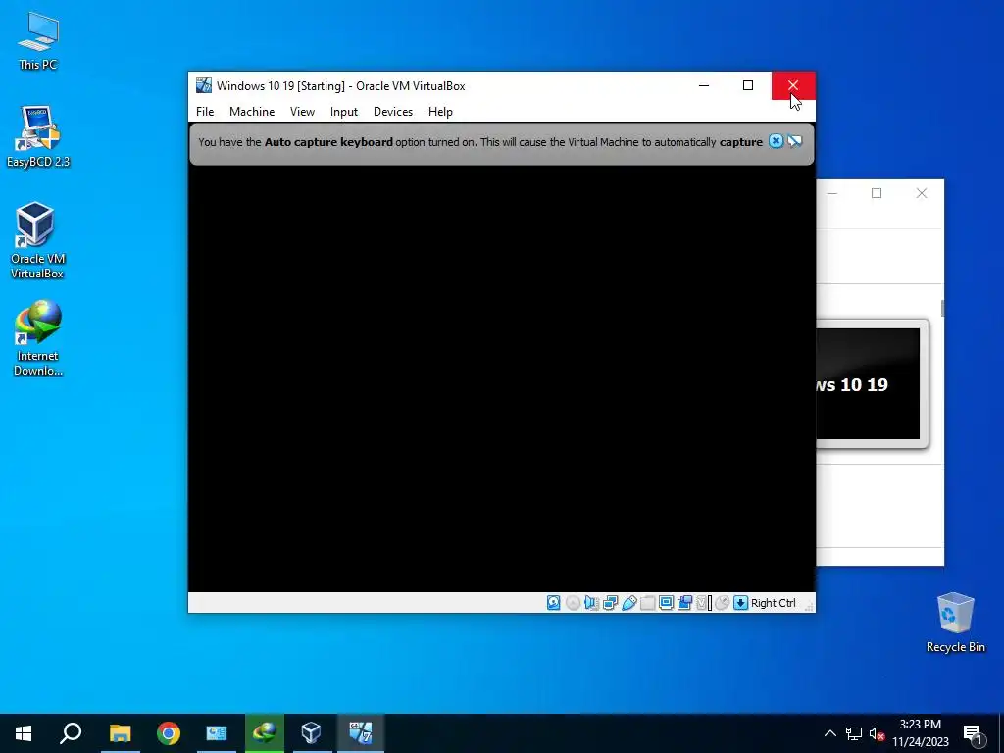
Task: Click the network status tray icon
Action: [854, 733]
